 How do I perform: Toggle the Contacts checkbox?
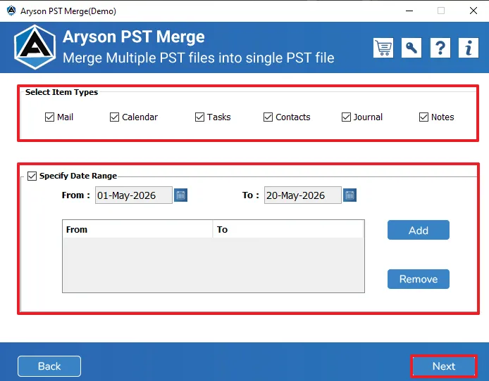(x=268, y=117)
